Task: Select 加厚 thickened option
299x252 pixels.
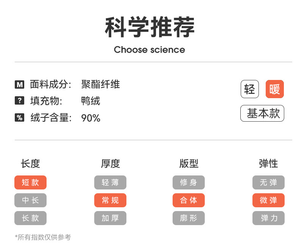Action: click(x=110, y=218)
